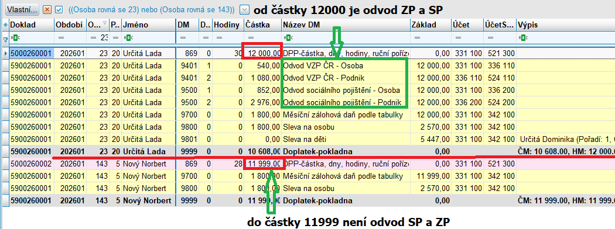Select the Základ value 5 447,00

(x=430, y=140)
